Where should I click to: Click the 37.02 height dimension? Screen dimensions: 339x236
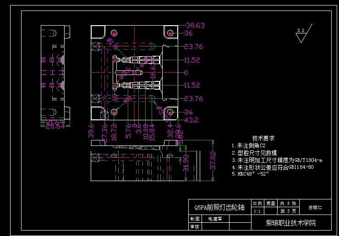pyautogui.click(x=213, y=160)
